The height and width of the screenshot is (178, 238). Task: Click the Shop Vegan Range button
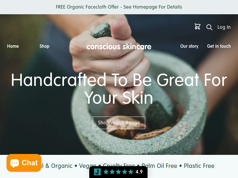pyautogui.click(x=119, y=123)
